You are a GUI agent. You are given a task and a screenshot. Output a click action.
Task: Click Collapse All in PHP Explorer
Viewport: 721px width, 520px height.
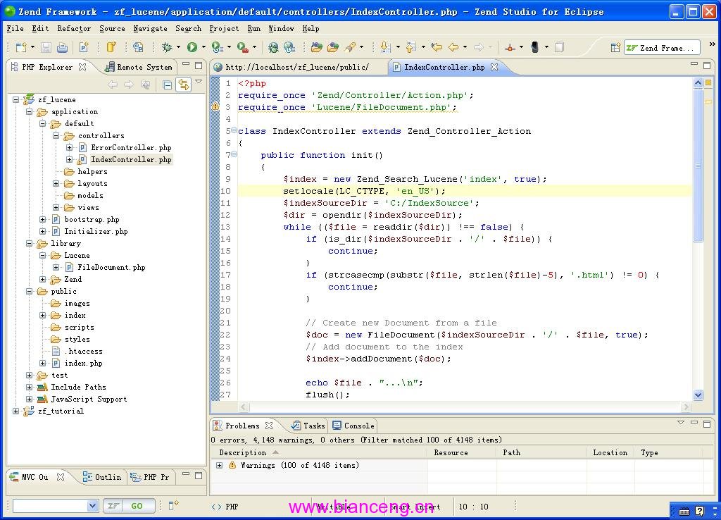click(168, 85)
